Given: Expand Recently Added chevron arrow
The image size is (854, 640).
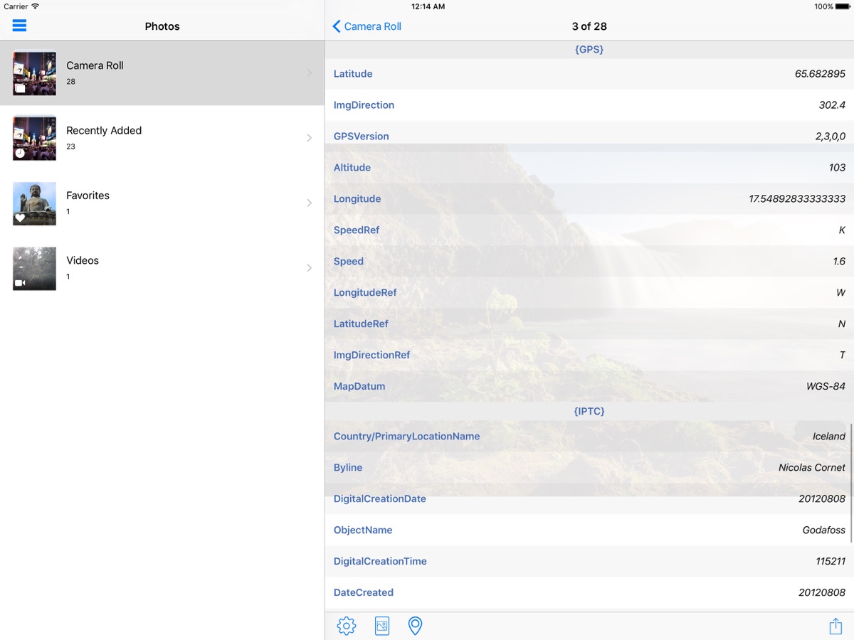Looking at the screenshot, I should [x=309, y=138].
